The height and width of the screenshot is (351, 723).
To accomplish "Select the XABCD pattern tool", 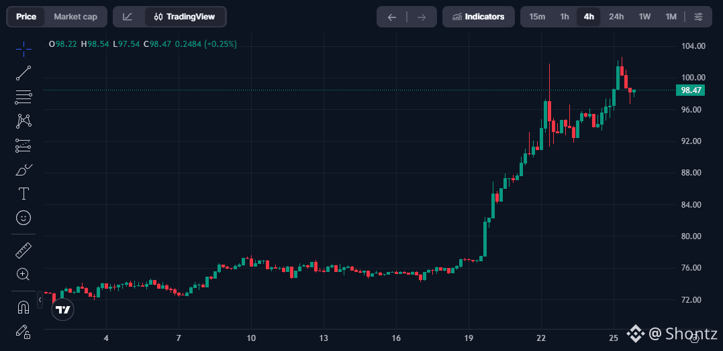I will point(23,121).
